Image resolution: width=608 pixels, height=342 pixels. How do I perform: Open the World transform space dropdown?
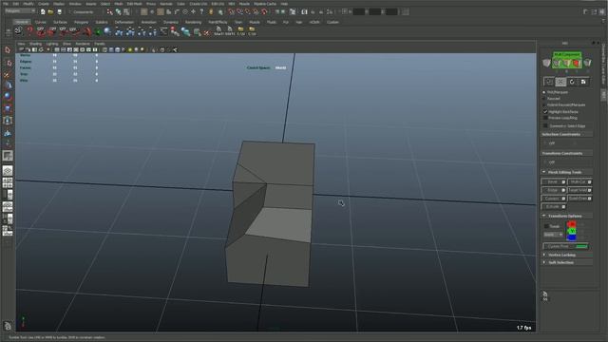click(x=553, y=235)
